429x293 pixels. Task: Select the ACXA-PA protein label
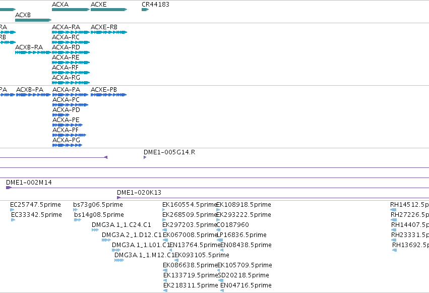coord(66,90)
